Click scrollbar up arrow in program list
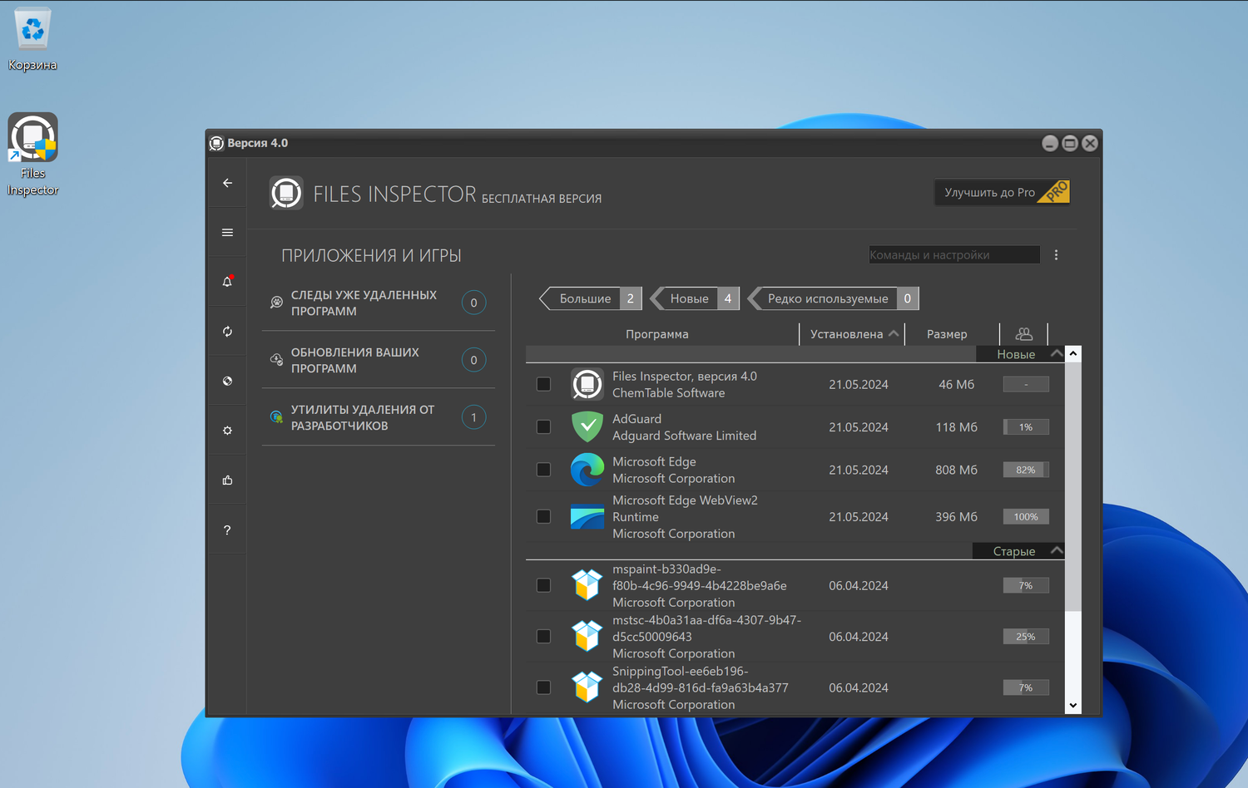 click(1073, 354)
